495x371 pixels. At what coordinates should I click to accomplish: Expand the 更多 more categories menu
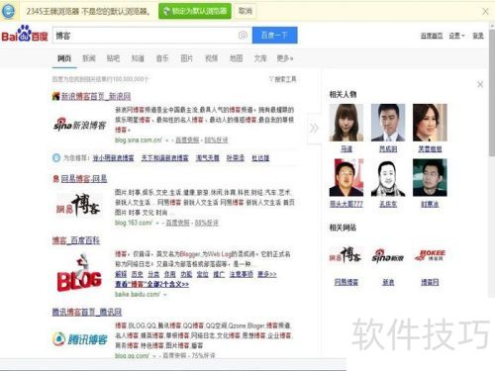(285, 58)
